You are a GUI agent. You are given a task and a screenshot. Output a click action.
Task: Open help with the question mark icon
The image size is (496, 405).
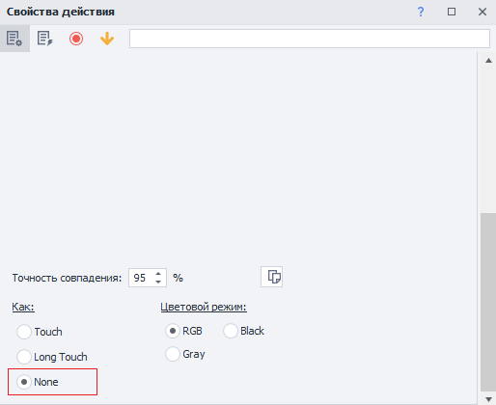pos(421,12)
